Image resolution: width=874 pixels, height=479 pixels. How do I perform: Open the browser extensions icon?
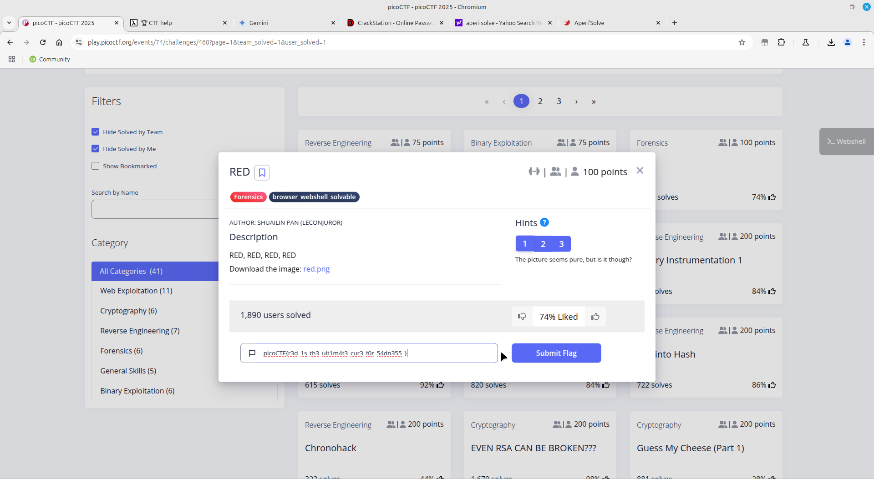[x=781, y=42]
